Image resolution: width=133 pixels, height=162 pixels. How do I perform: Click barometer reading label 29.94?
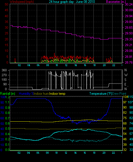[129, 16]
